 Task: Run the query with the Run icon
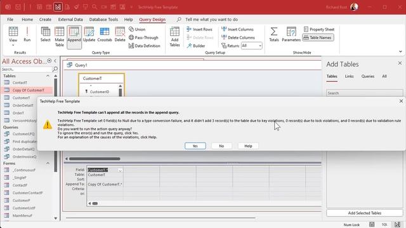(27, 34)
